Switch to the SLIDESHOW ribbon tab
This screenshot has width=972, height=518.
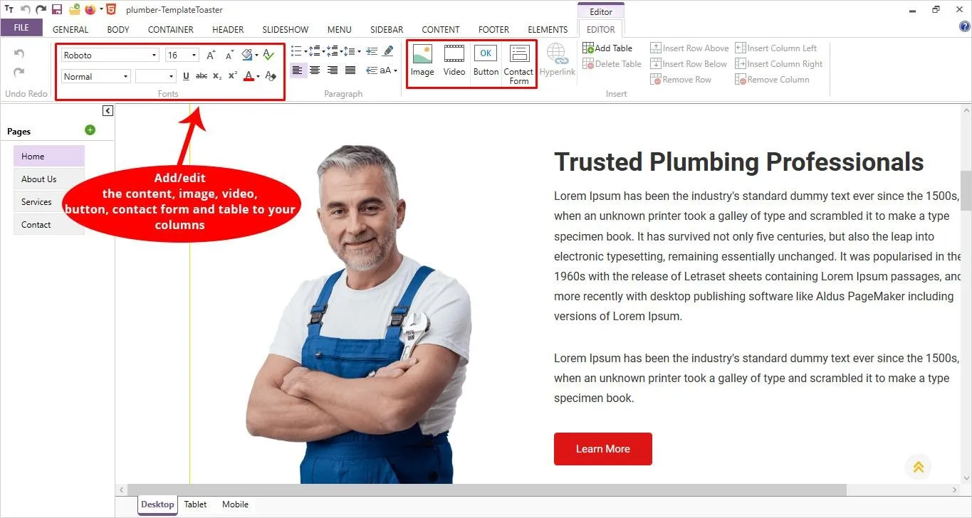[x=285, y=30]
